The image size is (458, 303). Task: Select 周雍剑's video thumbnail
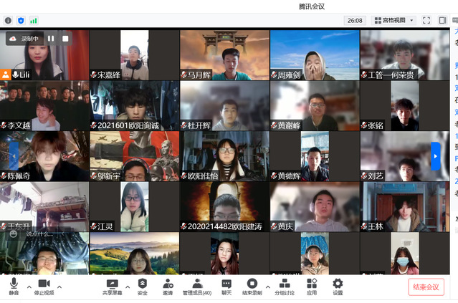314,54
